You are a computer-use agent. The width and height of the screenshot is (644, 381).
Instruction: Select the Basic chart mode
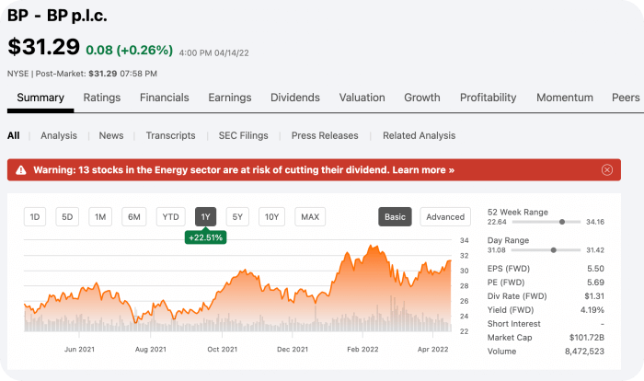click(x=395, y=216)
